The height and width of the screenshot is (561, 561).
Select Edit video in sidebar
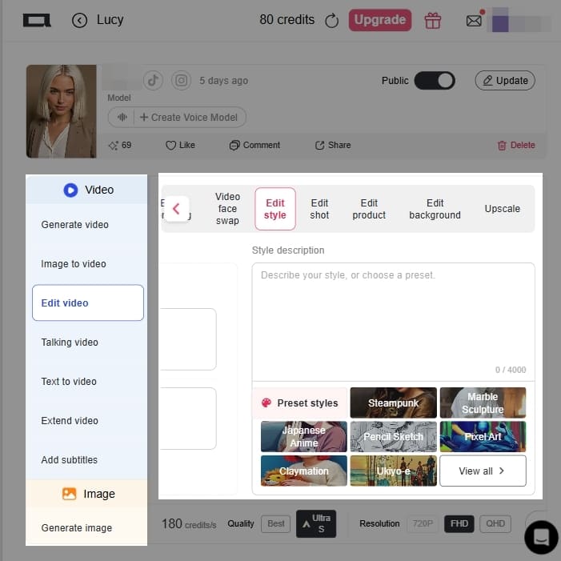(88, 303)
